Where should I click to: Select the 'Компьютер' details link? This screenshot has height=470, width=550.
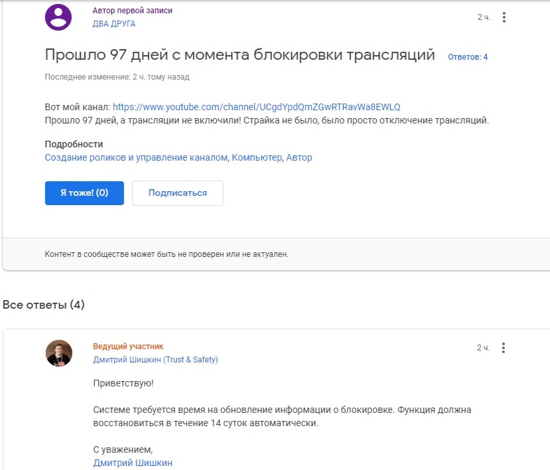coord(256,158)
